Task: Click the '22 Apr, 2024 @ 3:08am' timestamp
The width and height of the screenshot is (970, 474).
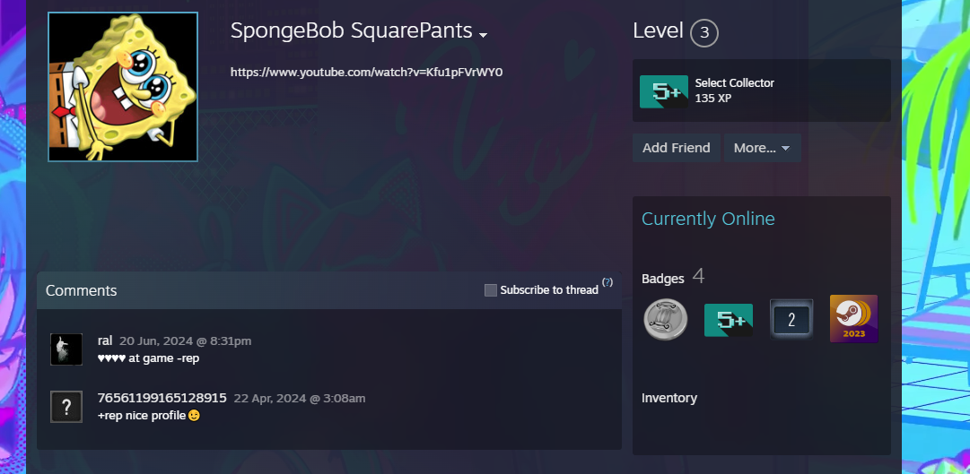Action: (300, 399)
